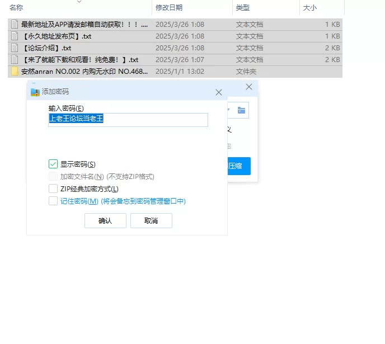Click the 文件夹 type cell
The image size is (385, 344).
(x=246, y=72)
